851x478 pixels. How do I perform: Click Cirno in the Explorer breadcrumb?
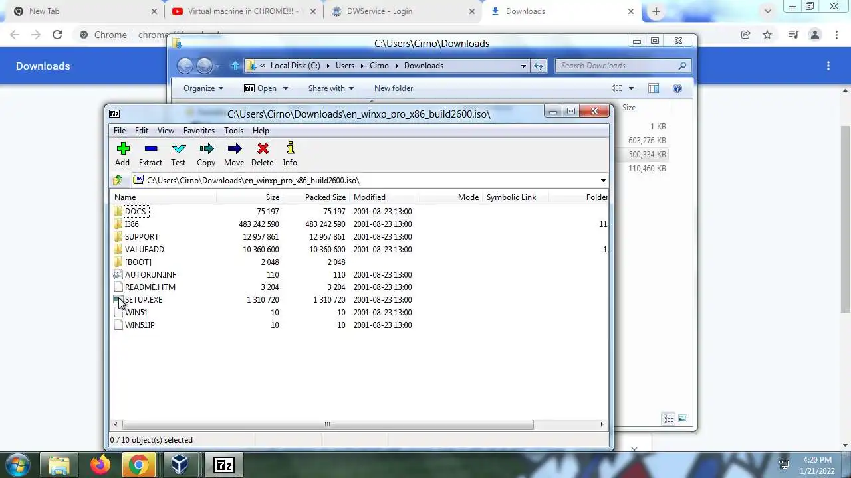pos(379,66)
